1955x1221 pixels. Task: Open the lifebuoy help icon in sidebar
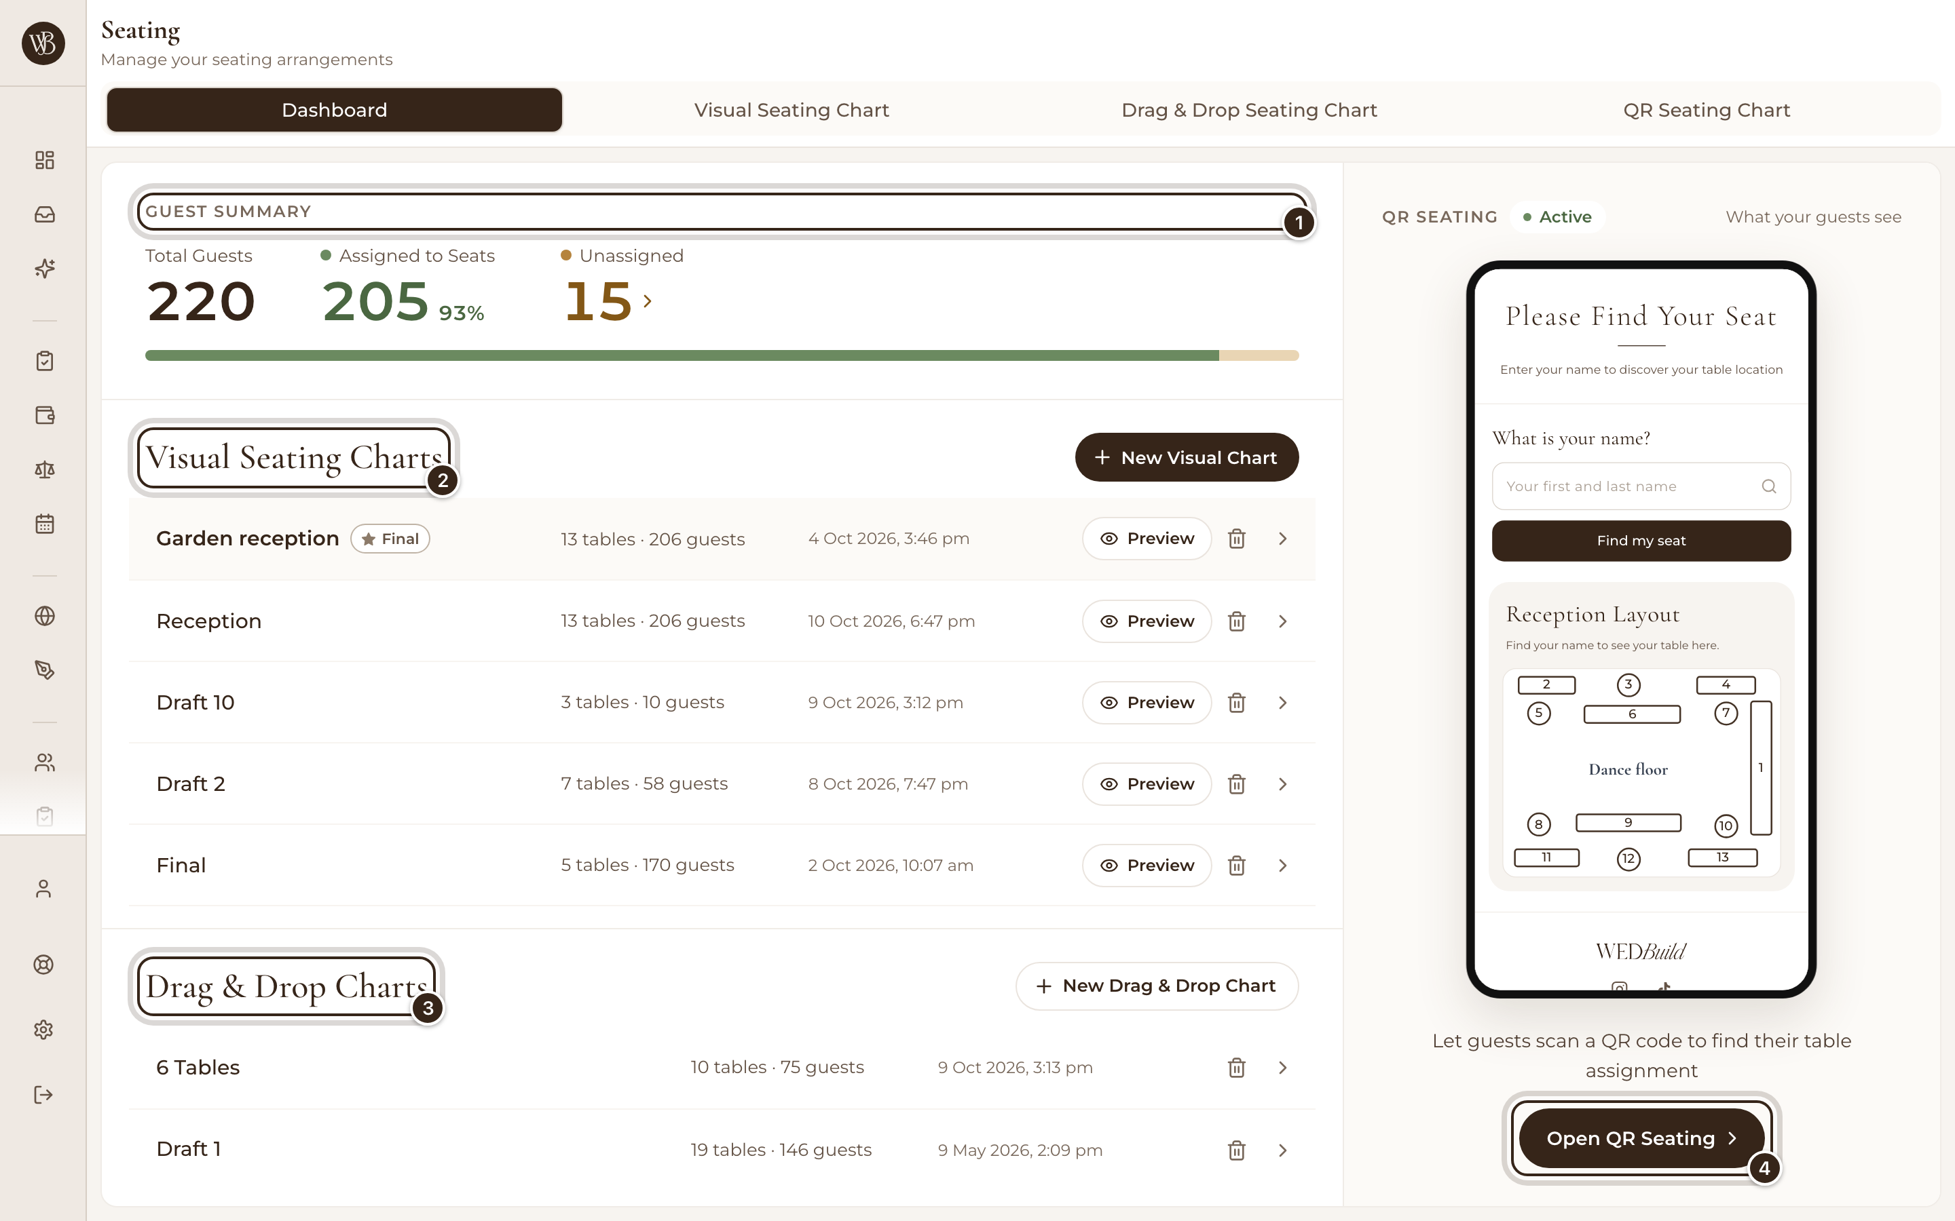[x=43, y=964]
